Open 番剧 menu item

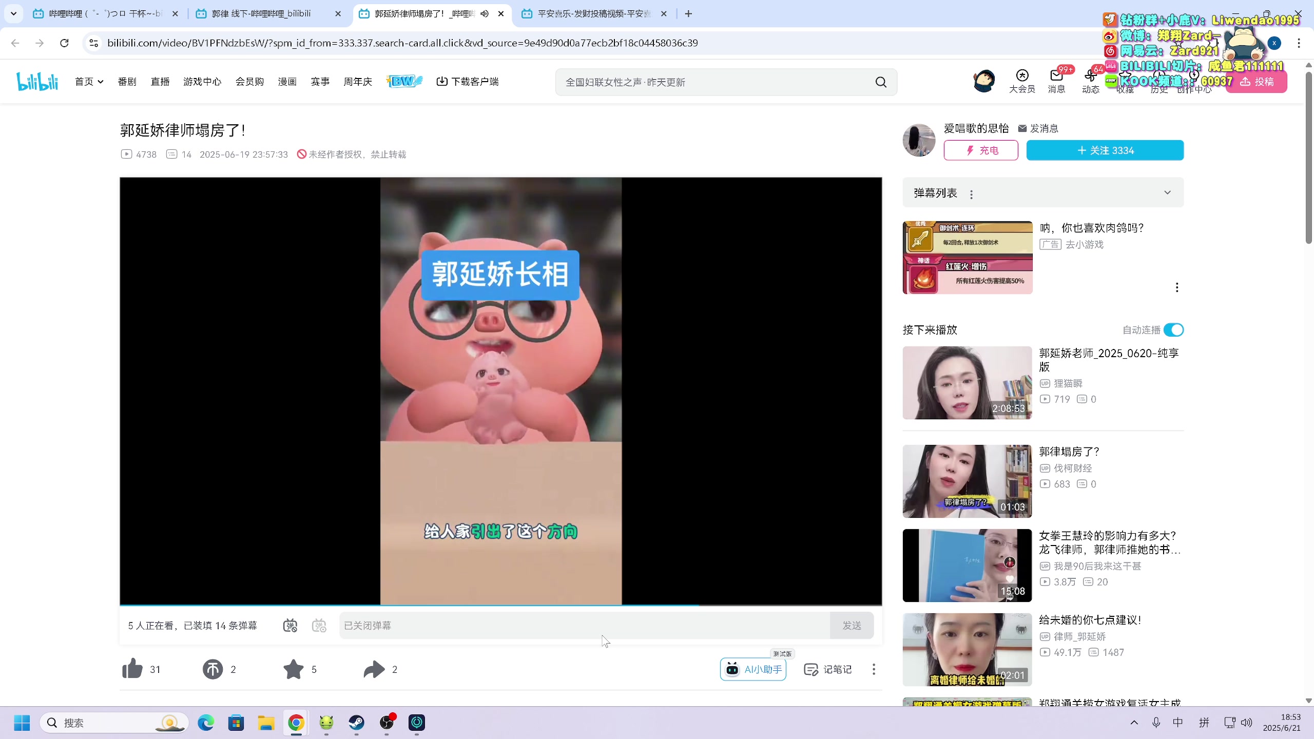click(127, 82)
